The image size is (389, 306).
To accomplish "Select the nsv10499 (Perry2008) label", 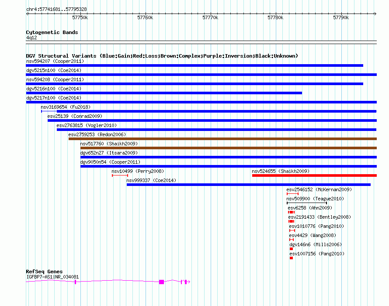I will 138,171.
